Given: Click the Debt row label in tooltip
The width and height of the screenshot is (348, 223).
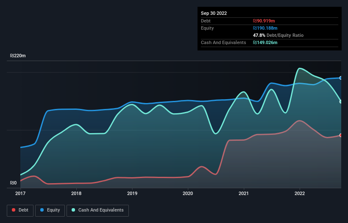Looking at the screenshot, I should coord(206,21).
